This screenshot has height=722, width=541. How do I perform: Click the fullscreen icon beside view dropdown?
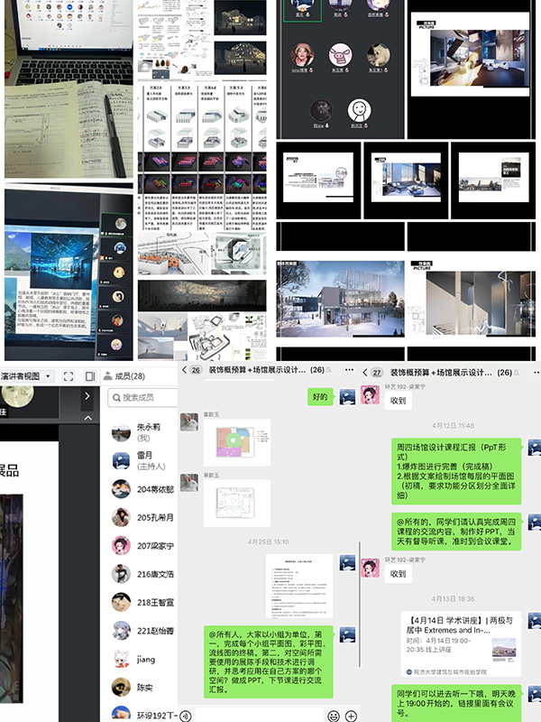click(70, 375)
